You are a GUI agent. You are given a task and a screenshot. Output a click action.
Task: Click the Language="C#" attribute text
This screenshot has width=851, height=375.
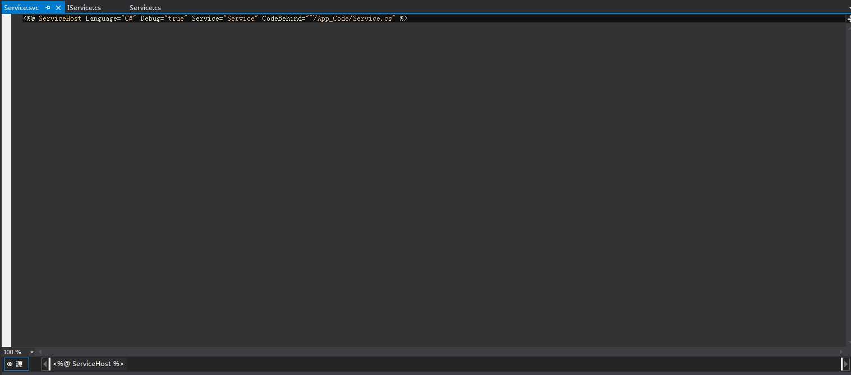click(x=111, y=18)
